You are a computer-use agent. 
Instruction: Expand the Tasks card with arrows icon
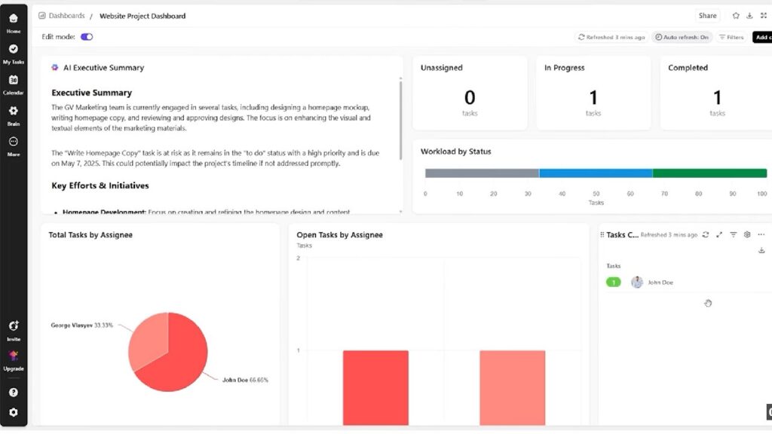point(719,235)
